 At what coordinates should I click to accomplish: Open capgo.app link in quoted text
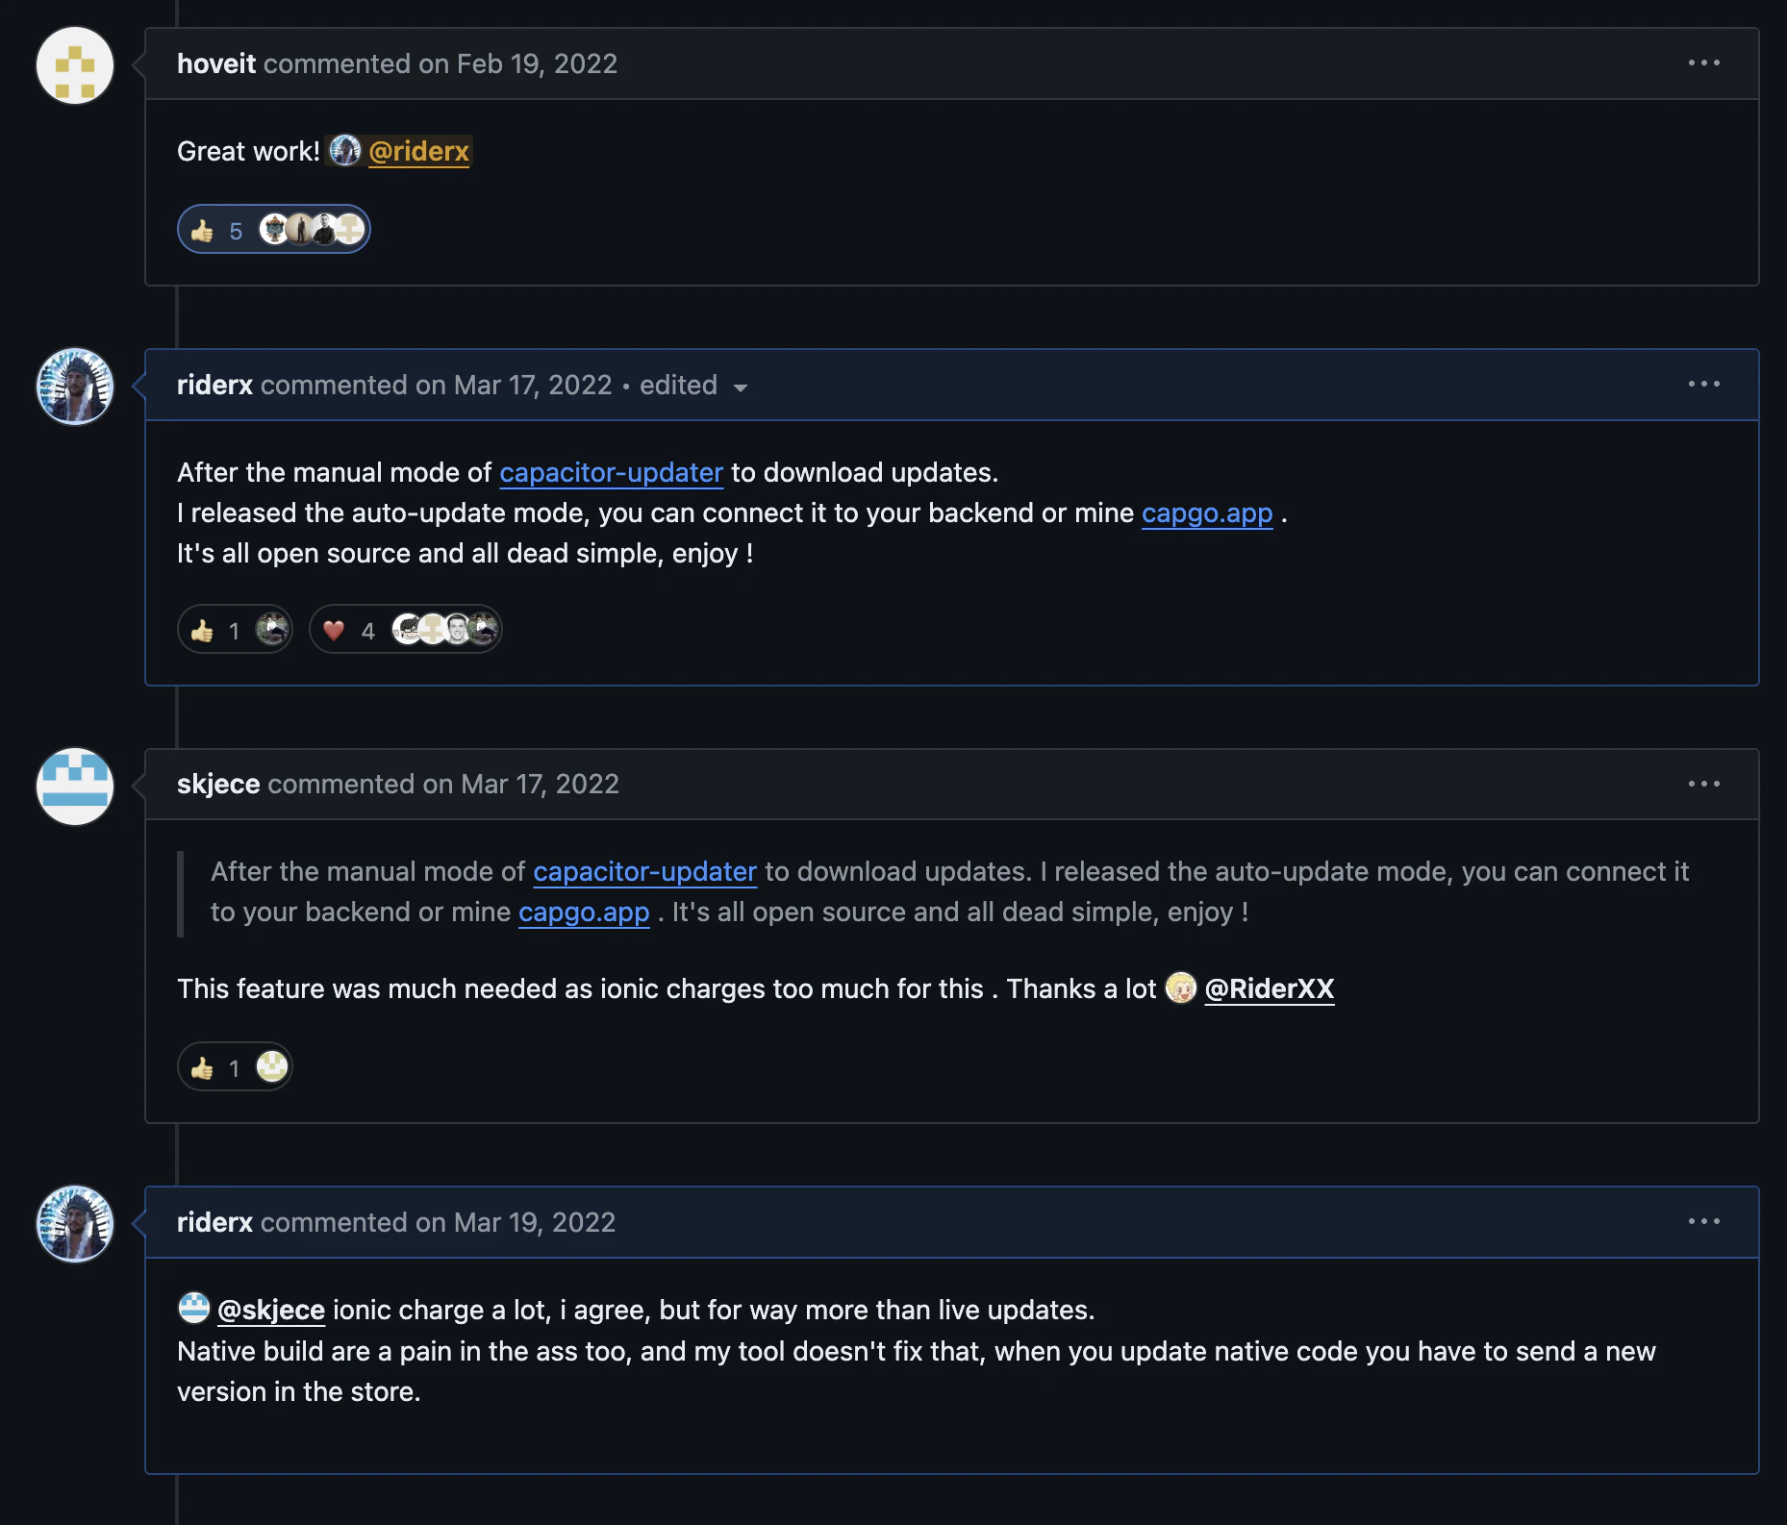[583, 912]
